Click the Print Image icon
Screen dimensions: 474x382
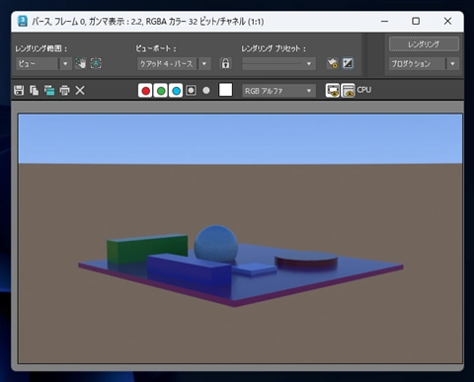pyautogui.click(x=64, y=90)
